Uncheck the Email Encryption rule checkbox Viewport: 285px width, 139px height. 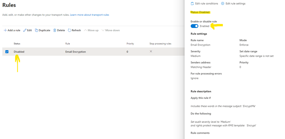(x=7, y=52)
